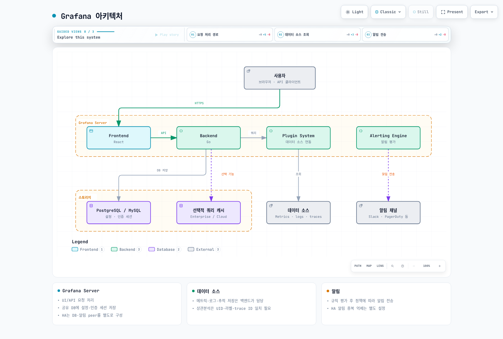The width and height of the screenshot is (503, 339).
Task: Toggle the Database legend filter
Action: tap(164, 250)
